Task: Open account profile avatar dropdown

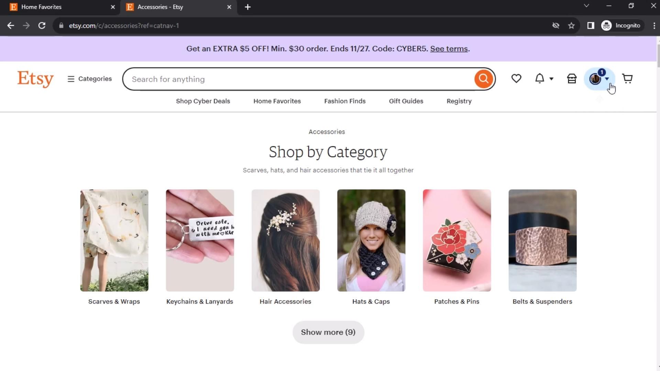Action: 599,79
